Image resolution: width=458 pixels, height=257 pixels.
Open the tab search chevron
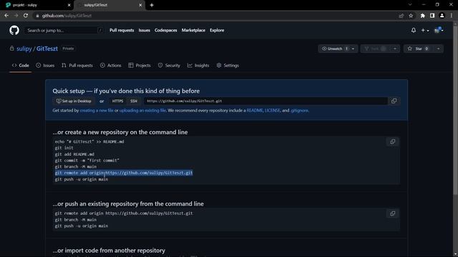pos(410,5)
